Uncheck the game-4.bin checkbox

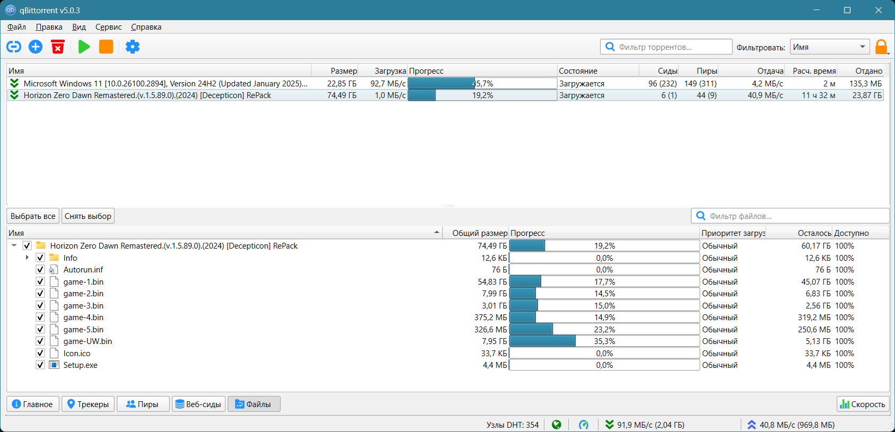tap(40, 317)
